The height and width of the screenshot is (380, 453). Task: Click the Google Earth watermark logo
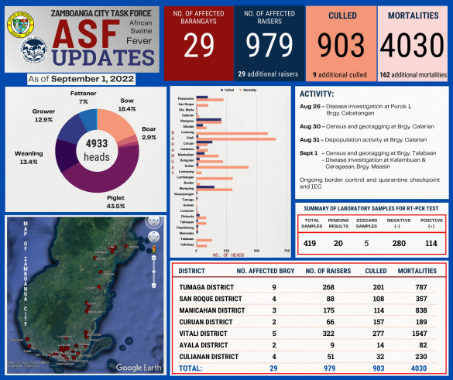point(139,368)
